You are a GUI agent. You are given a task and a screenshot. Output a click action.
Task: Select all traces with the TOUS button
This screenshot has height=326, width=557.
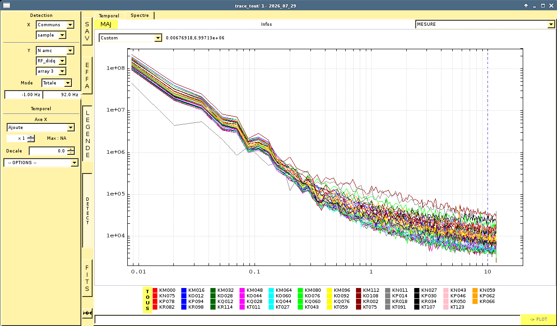[147, 300]
